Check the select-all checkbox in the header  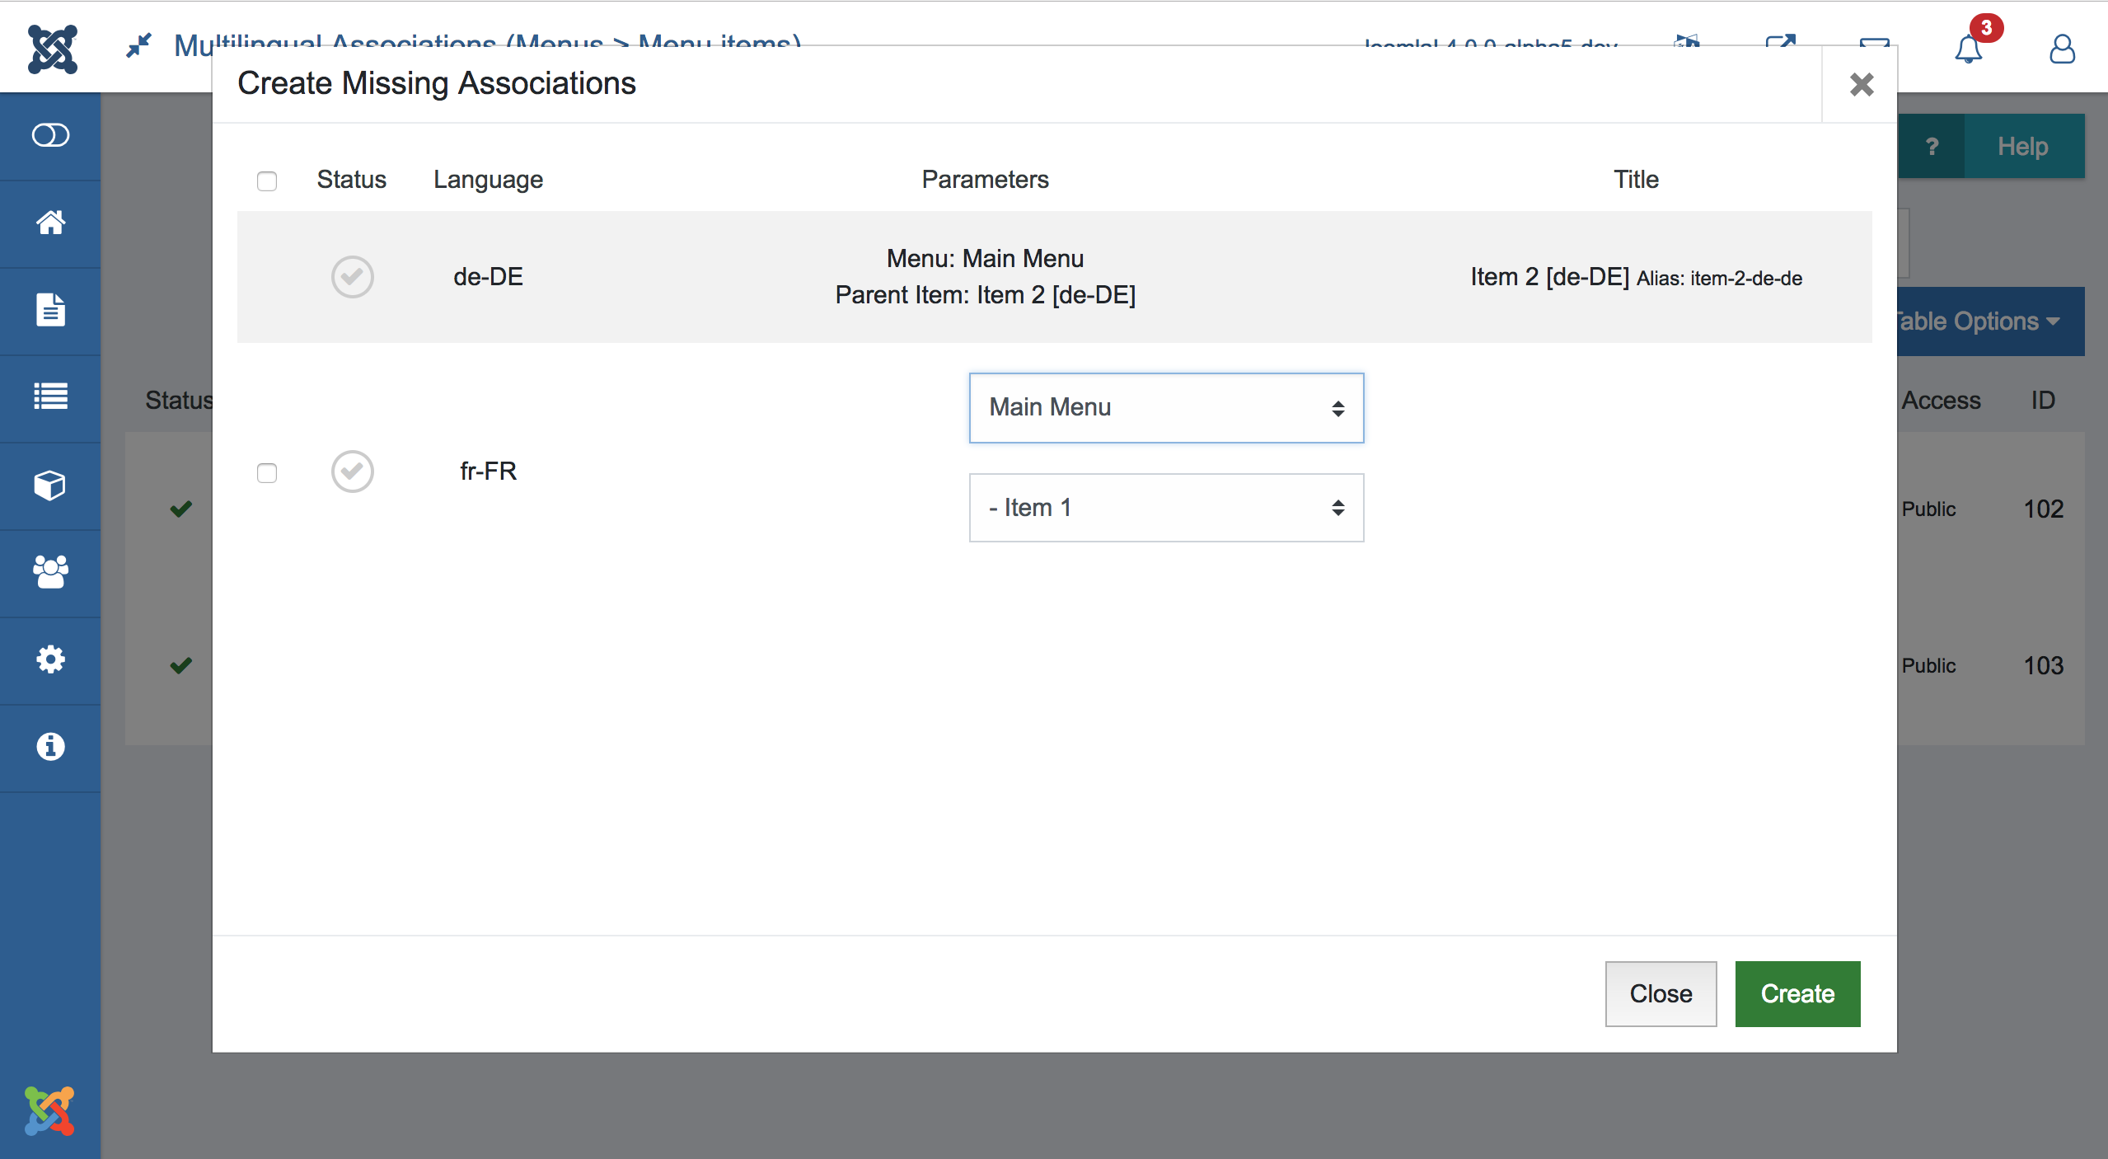267,181
